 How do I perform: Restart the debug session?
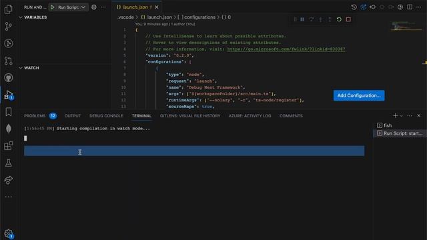pos(339,19)
